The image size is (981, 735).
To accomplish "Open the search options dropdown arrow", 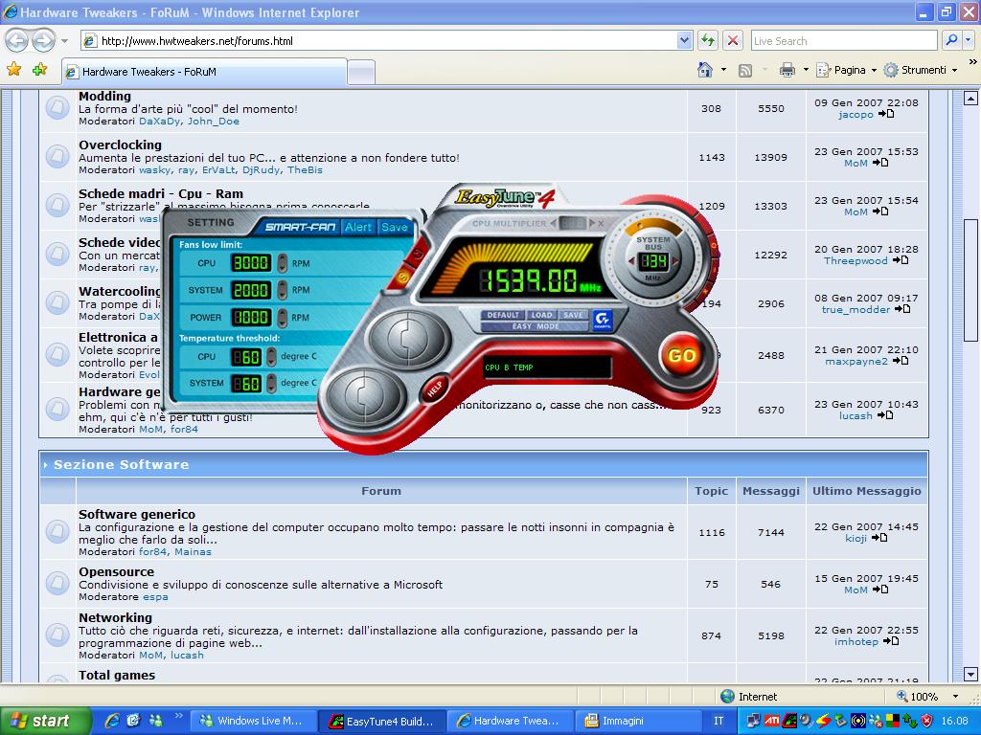I will tap(969, 40).
